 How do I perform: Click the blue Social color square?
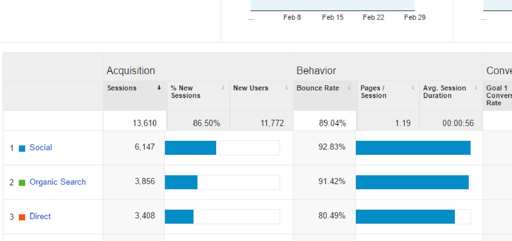click(x=22, y=149)
